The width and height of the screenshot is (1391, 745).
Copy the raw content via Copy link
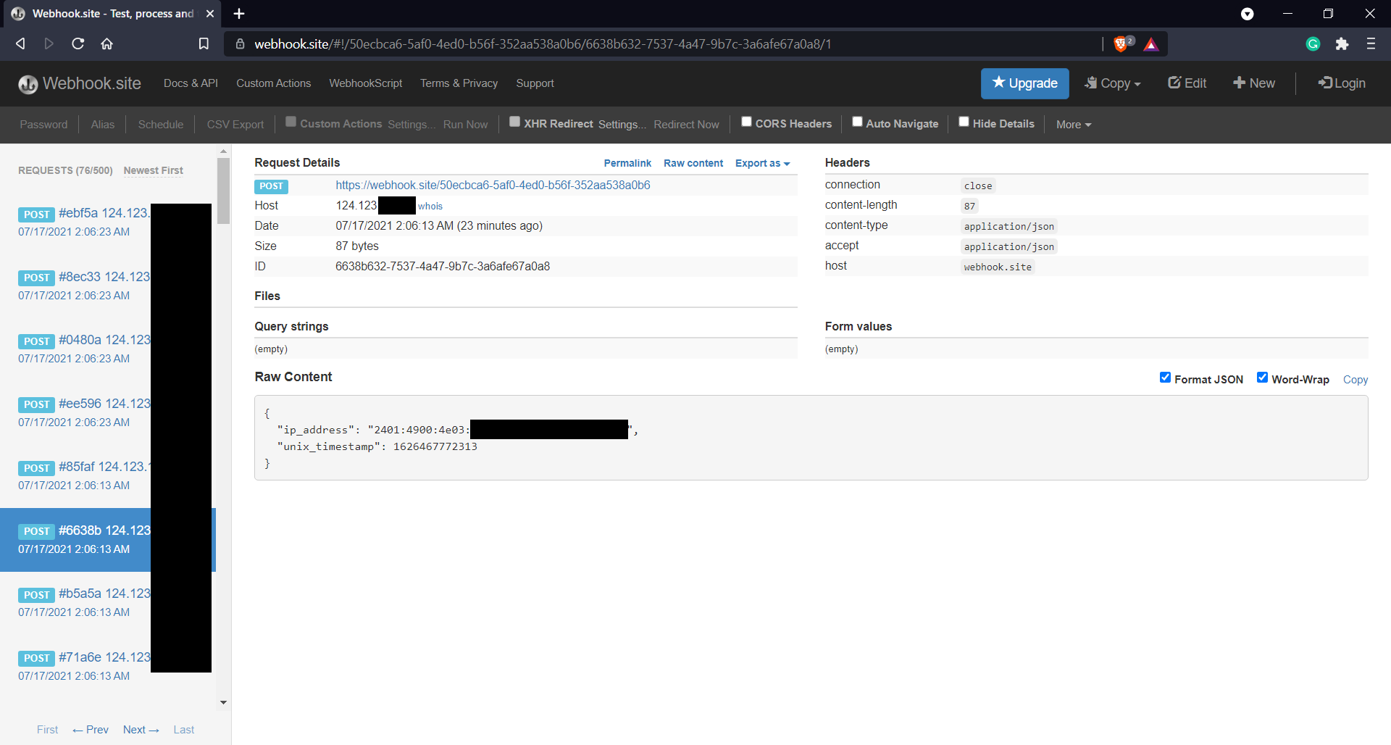(x=1355, y=380)
